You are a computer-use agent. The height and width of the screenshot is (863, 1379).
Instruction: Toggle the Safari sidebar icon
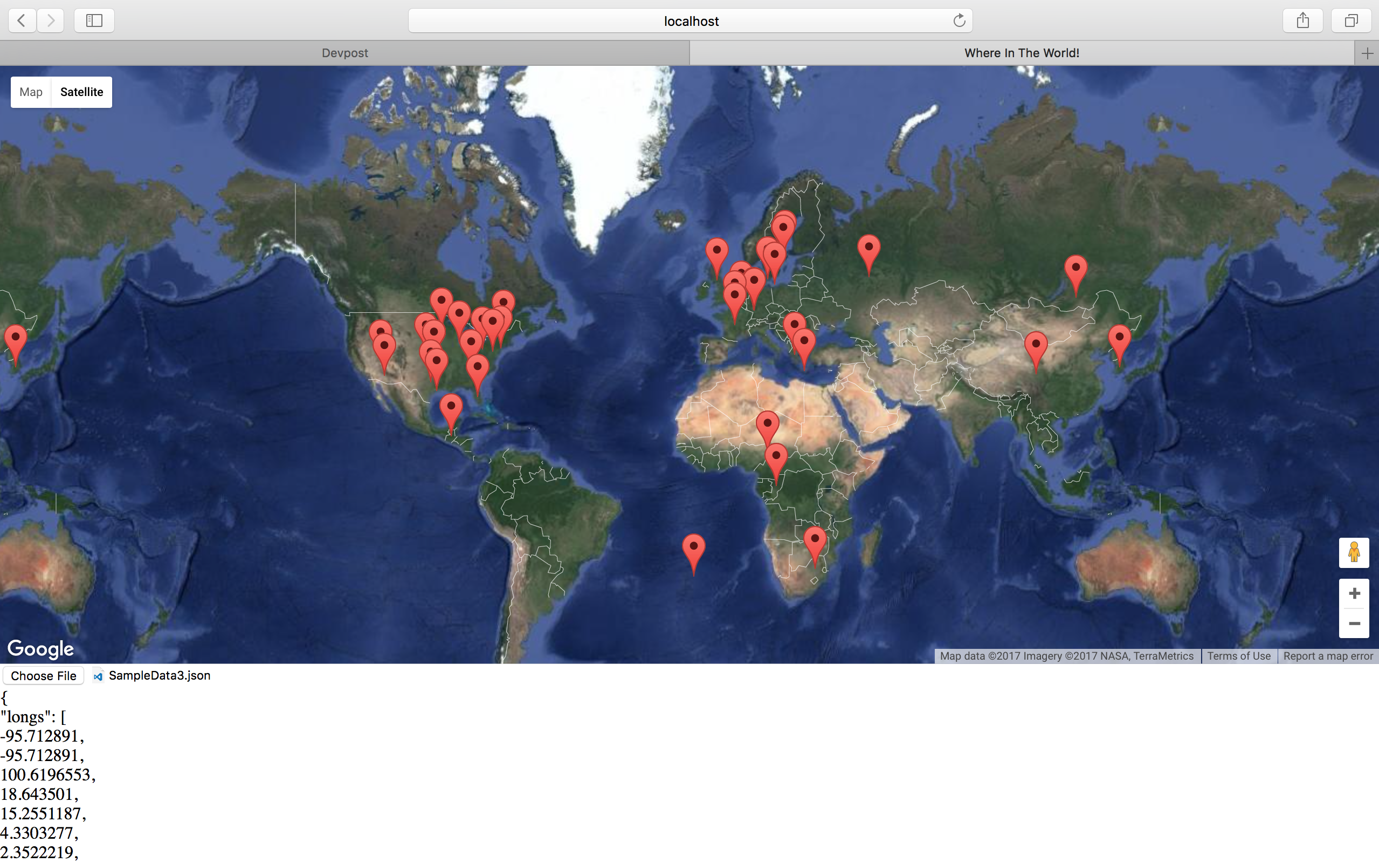point(94,20)
